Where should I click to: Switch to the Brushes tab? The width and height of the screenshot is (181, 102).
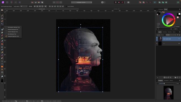(x=170, y=32)
